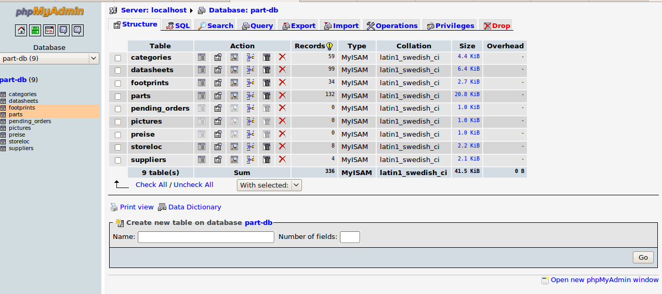
Task: Open the SQL documentation speech-bubble icon
Action: (x=77, y=30)
